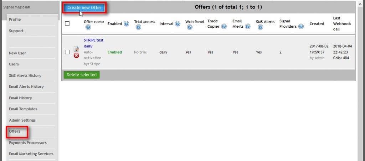Check the STRIPE test daily row checkbox
The width and height of the screenshot is (365, 161).
(x=67, y=52)
